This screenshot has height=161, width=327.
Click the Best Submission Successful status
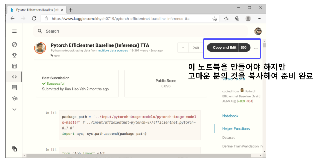(x=53, y=83)
